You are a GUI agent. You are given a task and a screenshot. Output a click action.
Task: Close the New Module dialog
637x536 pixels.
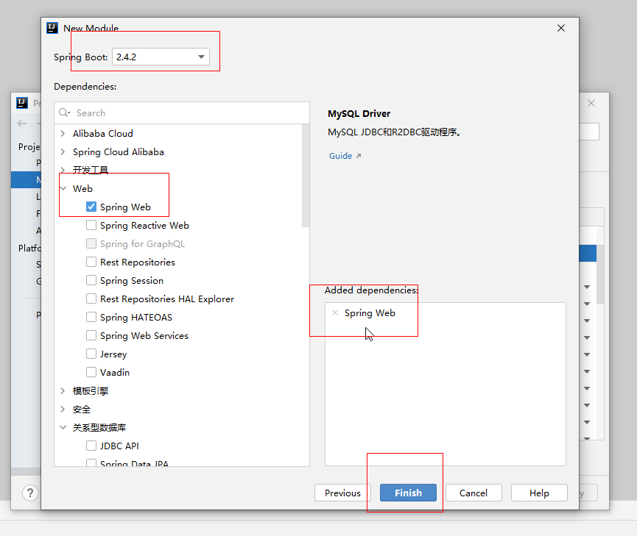(x=561, y=28)
